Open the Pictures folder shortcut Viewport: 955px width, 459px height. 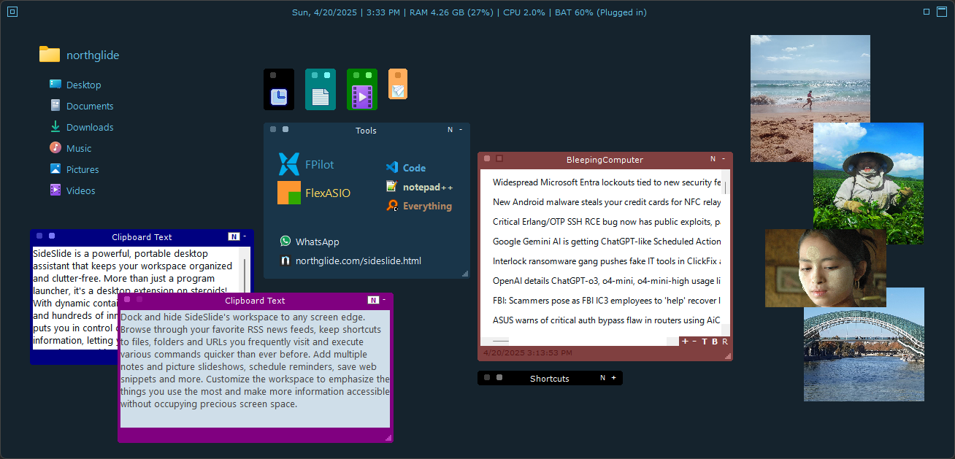pyautogui.click(x=74, y=169)
